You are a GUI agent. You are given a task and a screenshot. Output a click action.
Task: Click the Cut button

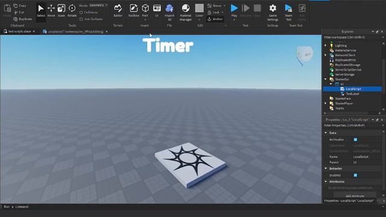[19, 12]
